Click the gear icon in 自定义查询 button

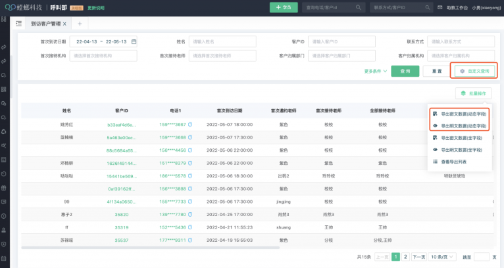462,71
